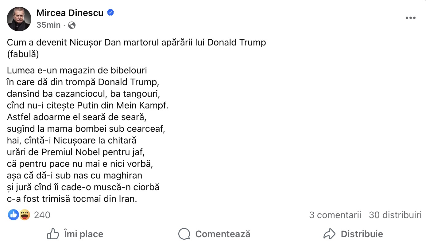Screen dimensions: 426x247
Task: Expand the 3 comentarii comments
Action: (x=335, y=215)
